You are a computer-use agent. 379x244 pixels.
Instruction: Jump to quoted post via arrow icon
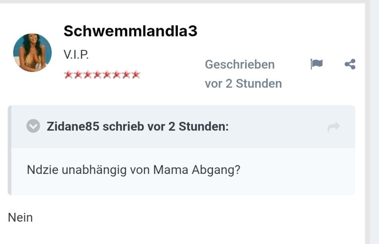334,127
